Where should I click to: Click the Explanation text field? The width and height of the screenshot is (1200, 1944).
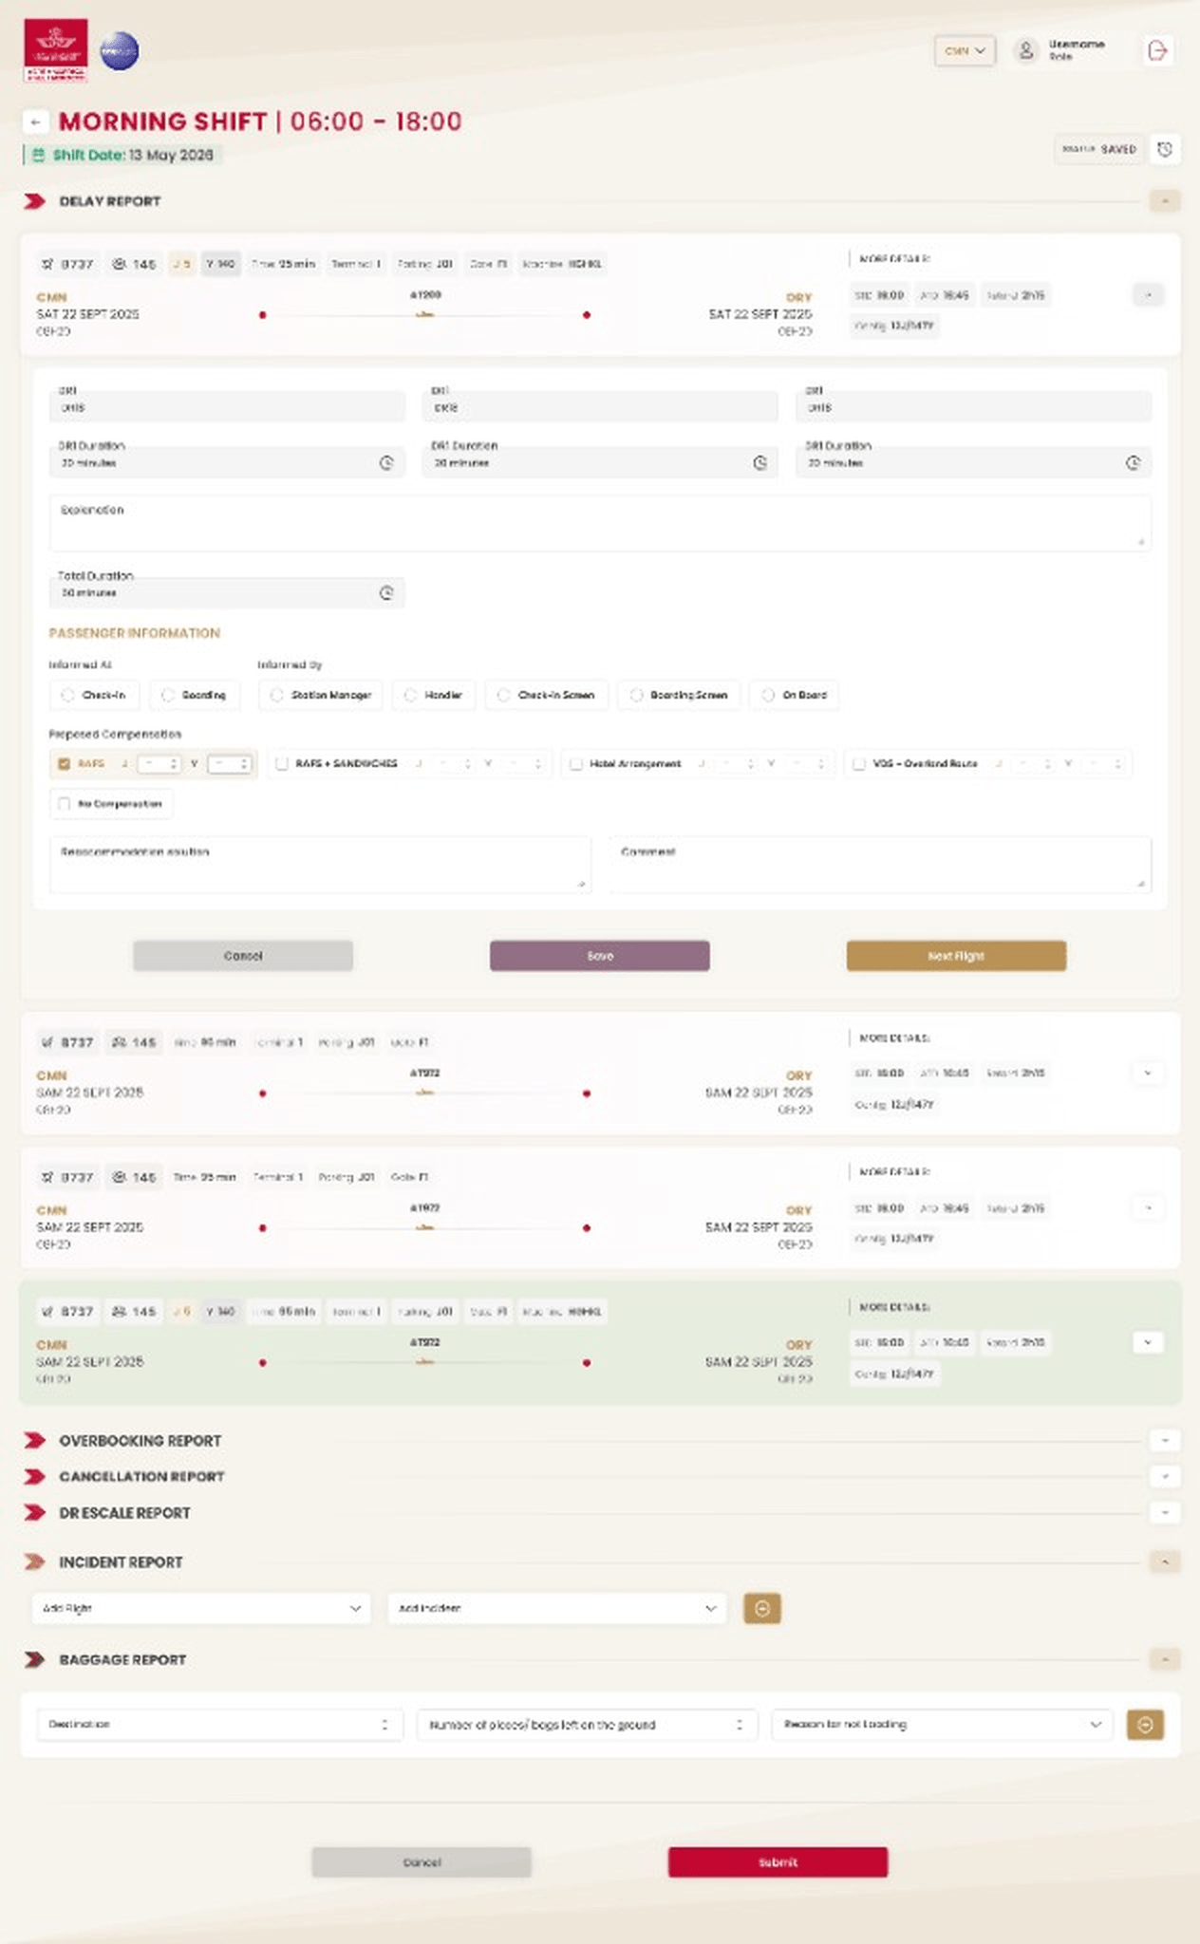coord(600,523)
